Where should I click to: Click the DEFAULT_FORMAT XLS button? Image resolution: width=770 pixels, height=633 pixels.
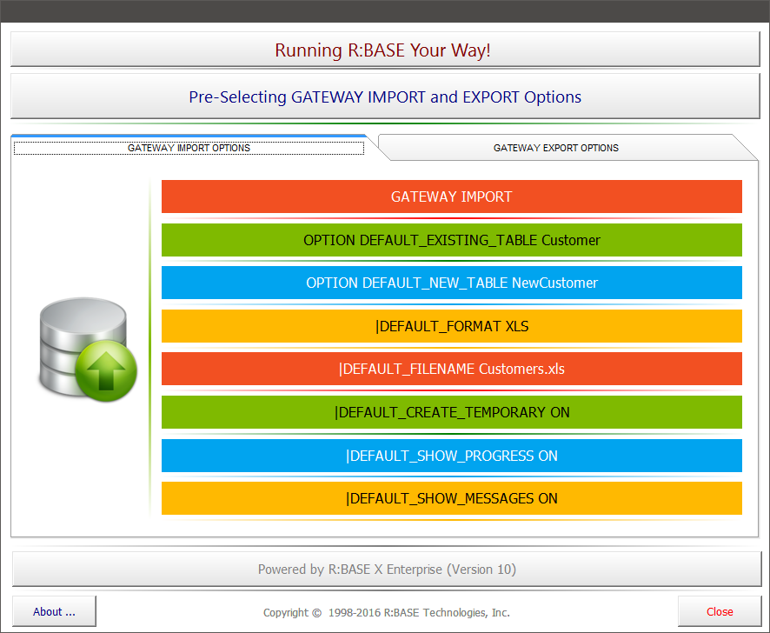pos(451,326)
